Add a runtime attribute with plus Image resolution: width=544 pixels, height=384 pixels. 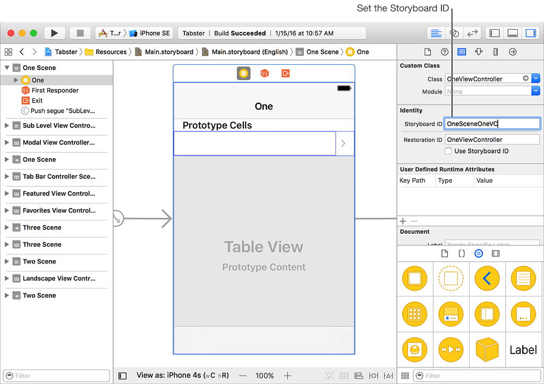pyautogui.click(x=403, y=221)
